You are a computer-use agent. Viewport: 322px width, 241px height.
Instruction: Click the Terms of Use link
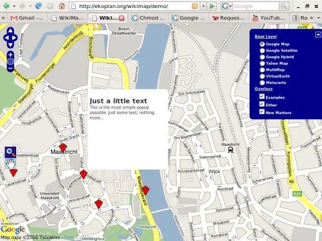point(78,237)
